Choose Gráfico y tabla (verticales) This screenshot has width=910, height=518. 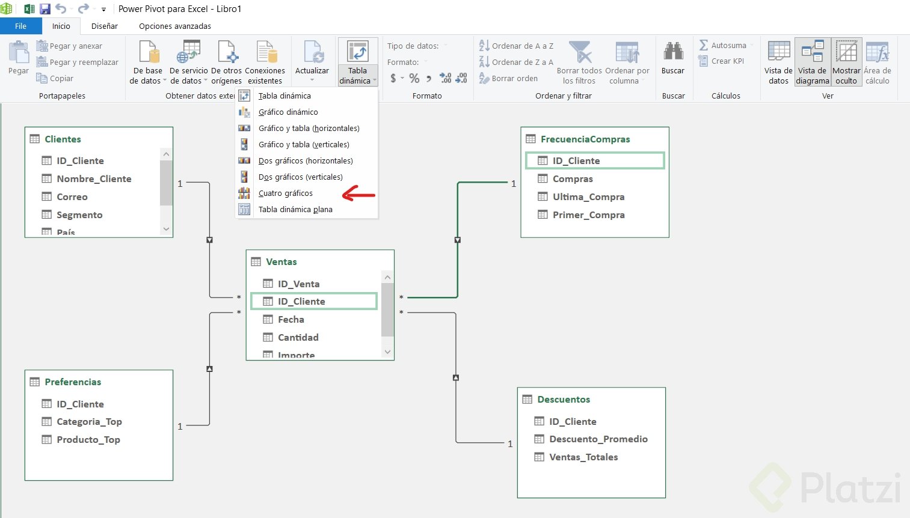307,144
